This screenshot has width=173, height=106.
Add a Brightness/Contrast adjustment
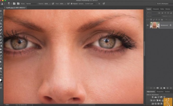153,97
